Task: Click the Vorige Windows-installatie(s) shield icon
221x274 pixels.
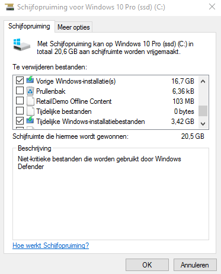Action: [30, 80]
